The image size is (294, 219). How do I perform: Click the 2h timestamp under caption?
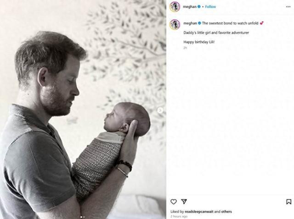click(185, 48)
